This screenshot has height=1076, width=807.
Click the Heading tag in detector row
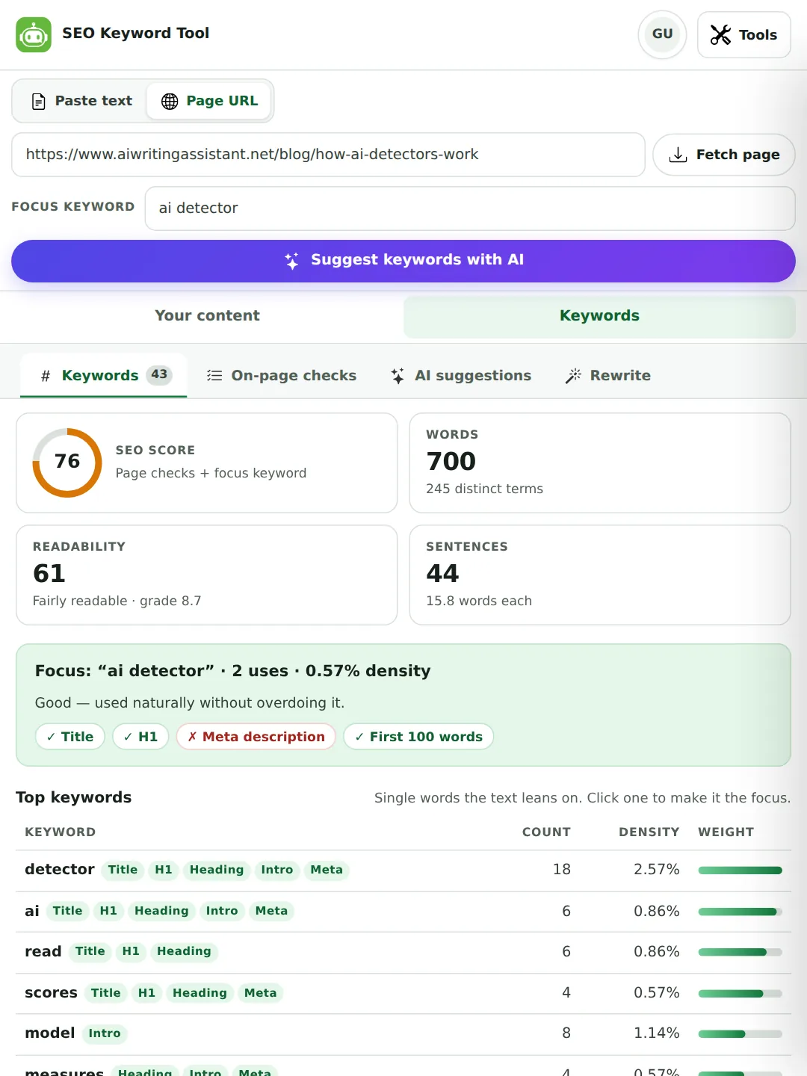(x=217, y=870)
